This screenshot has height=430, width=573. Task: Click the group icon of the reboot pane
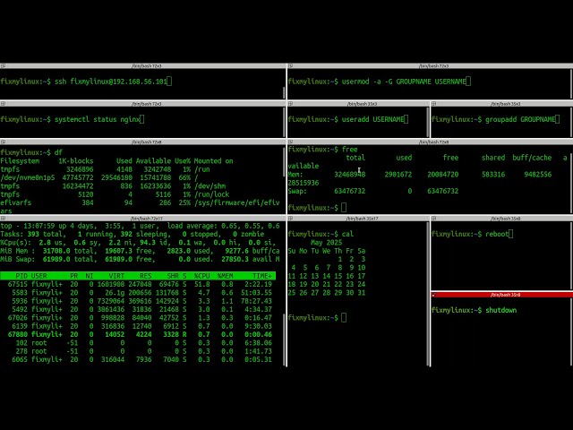pos(433,219)
